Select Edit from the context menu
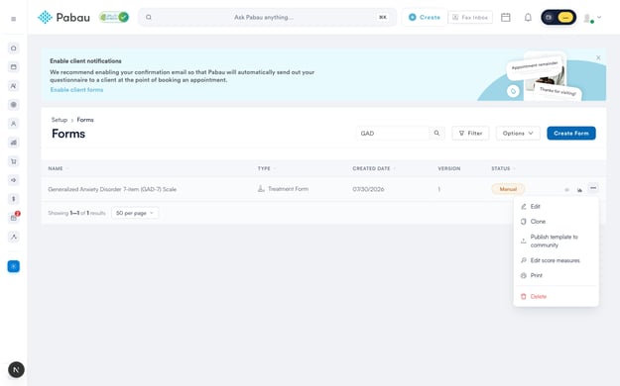The width and height of the screenshot is (620, 386). 556,207
